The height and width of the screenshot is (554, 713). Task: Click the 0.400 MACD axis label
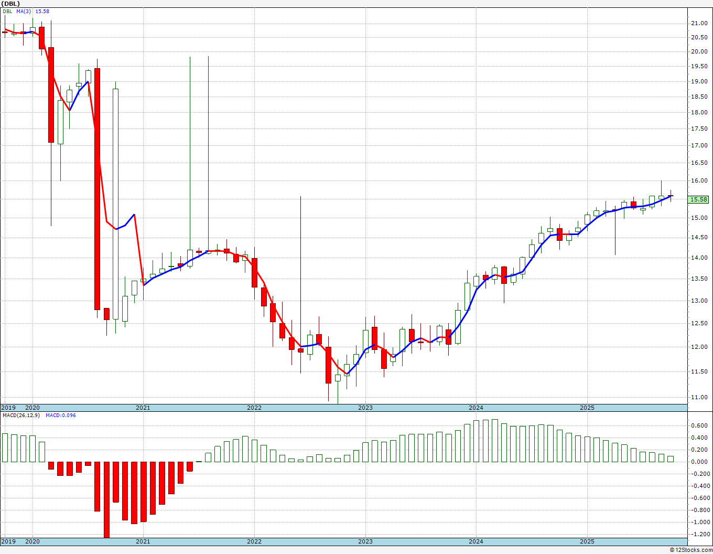[x=700, y=438]
